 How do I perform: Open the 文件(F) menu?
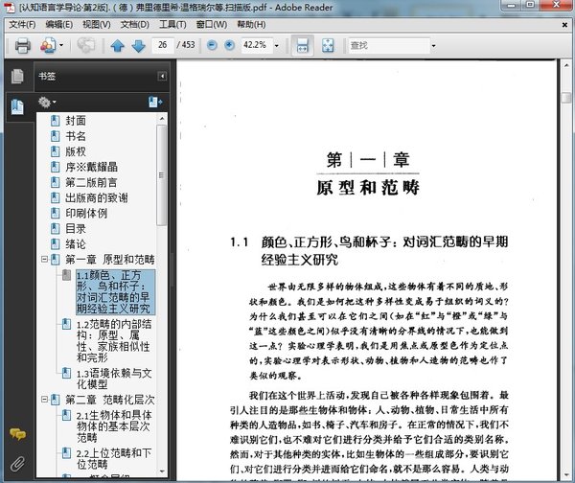coord(22,25)
